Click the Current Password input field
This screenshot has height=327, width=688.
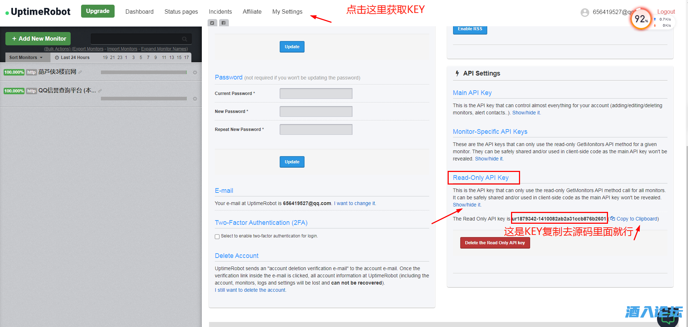316,94
